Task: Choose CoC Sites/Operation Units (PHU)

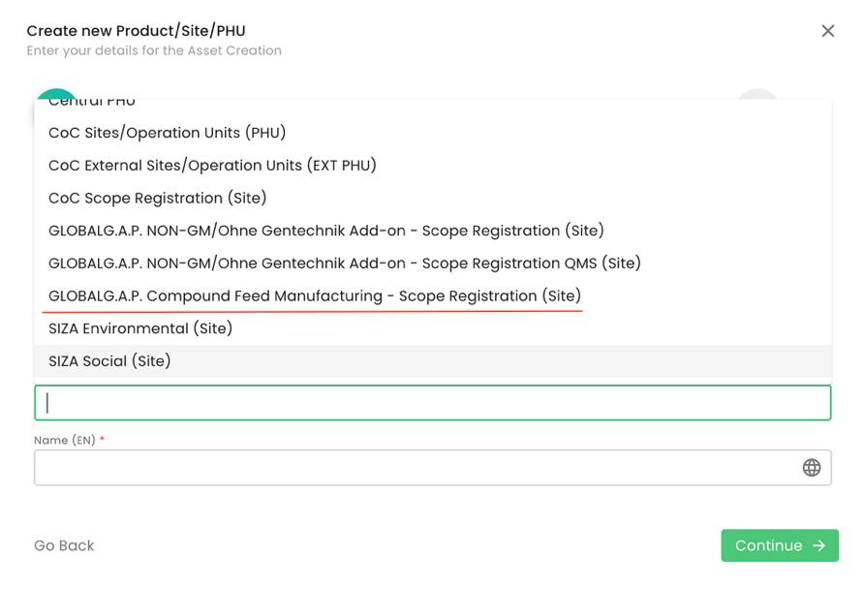Action: pos(167,133)
